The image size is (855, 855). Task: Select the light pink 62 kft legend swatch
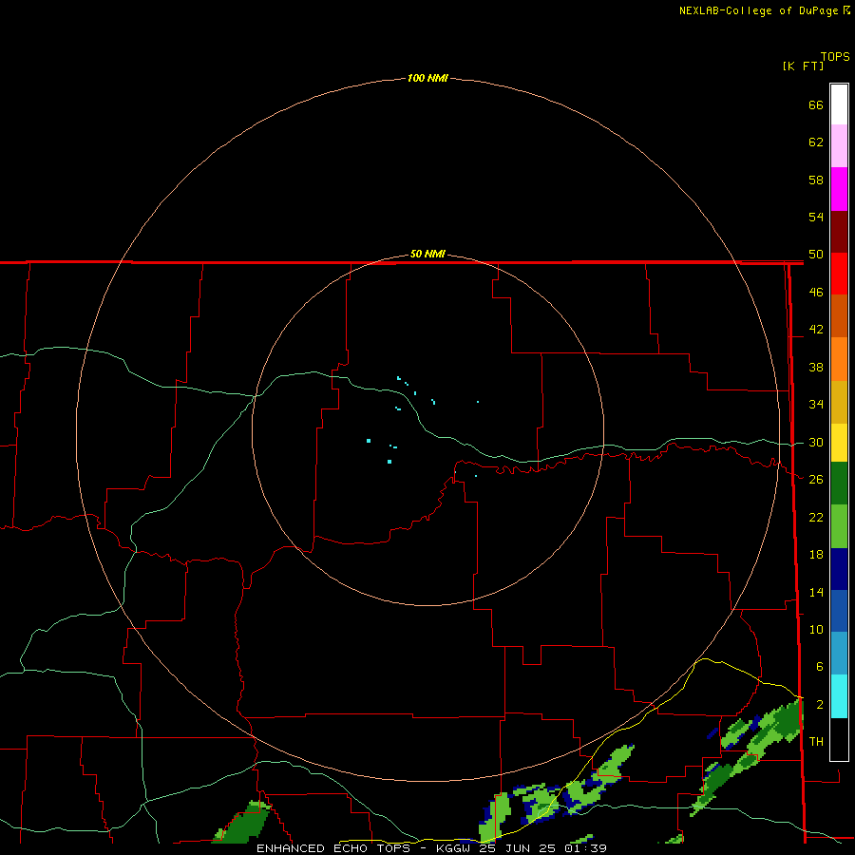click(x=839, y=146)
